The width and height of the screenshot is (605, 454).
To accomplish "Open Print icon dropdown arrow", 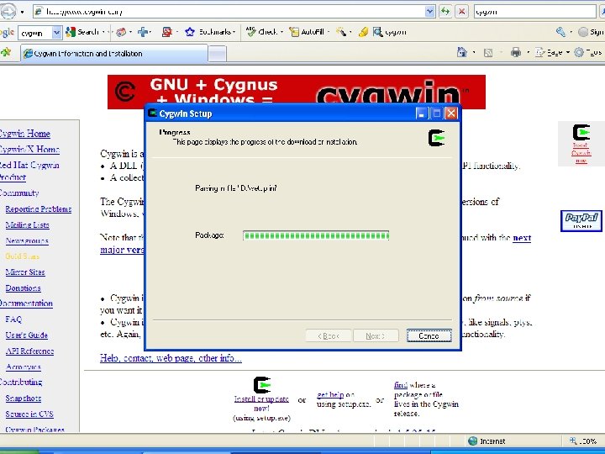I will coord(529,52).
